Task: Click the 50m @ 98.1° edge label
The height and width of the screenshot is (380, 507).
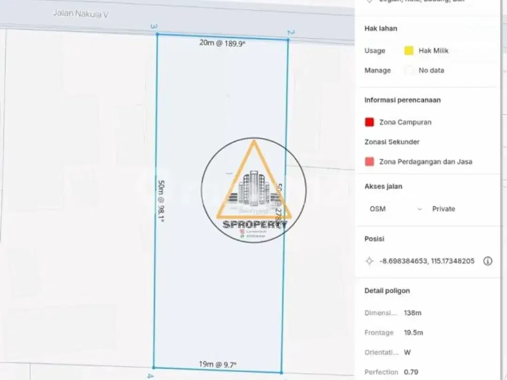Action: point(161,201)
